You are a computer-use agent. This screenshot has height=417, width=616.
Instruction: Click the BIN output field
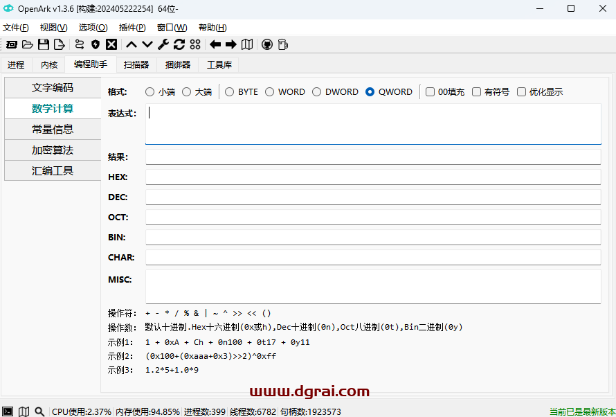click(x=373, y=237)
